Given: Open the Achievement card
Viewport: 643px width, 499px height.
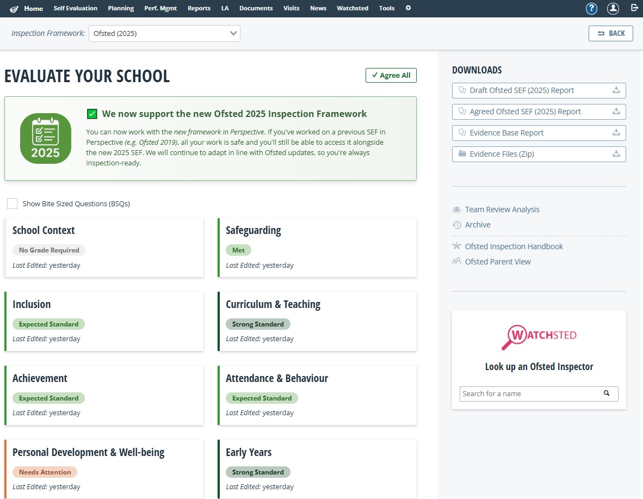Looking at the screenshot, I should (104, 395).
